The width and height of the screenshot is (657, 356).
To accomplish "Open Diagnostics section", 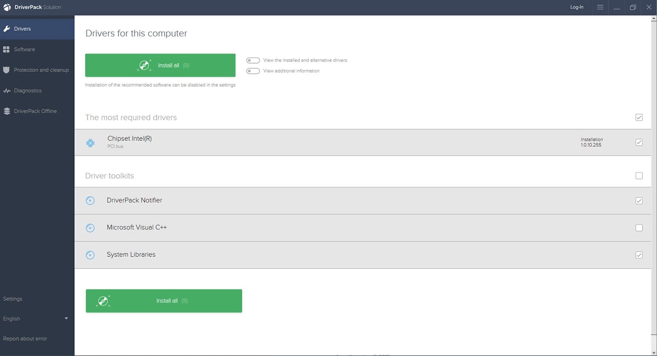I will click(37, 91).
